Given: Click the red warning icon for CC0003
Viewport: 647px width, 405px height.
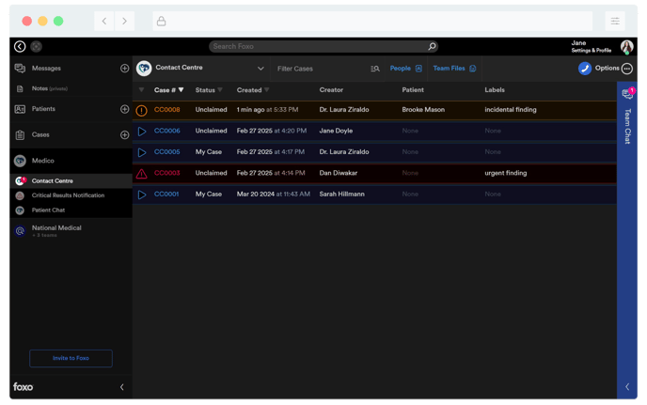Looking at the screenshot, I should [141, 174].
